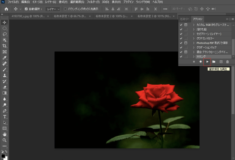Expand the トリミング action

pos(194,56)
